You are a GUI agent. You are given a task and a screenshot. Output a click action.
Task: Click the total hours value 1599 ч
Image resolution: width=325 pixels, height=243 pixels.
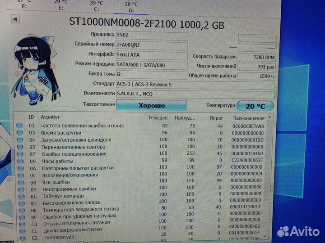tap(256, 76)
